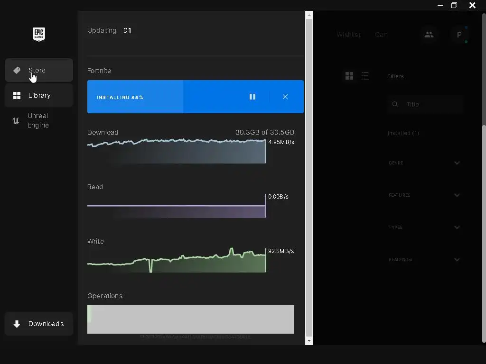Screen dimensions: 486x364
Task: Click the Downloads arrow icon
Action: pyautogui.click(x=17, y=324)
